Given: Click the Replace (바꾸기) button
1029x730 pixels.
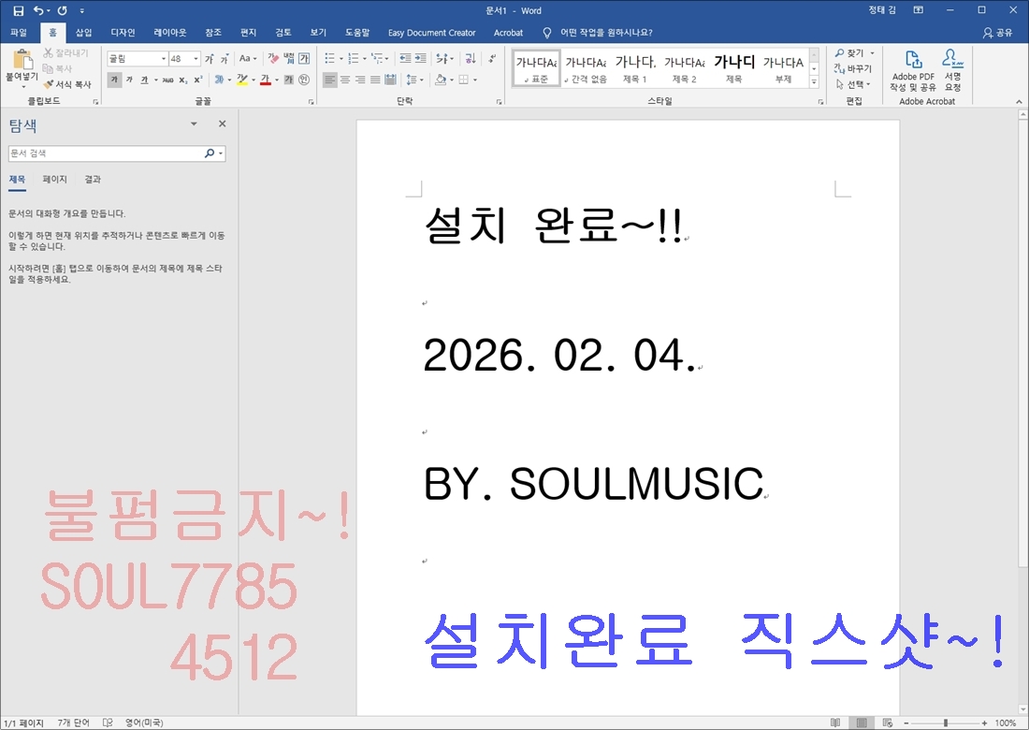Looking at the screenshot, I should 854,68.
